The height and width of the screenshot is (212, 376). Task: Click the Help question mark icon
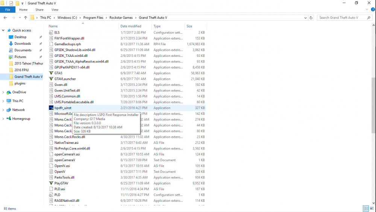(373, 10)
